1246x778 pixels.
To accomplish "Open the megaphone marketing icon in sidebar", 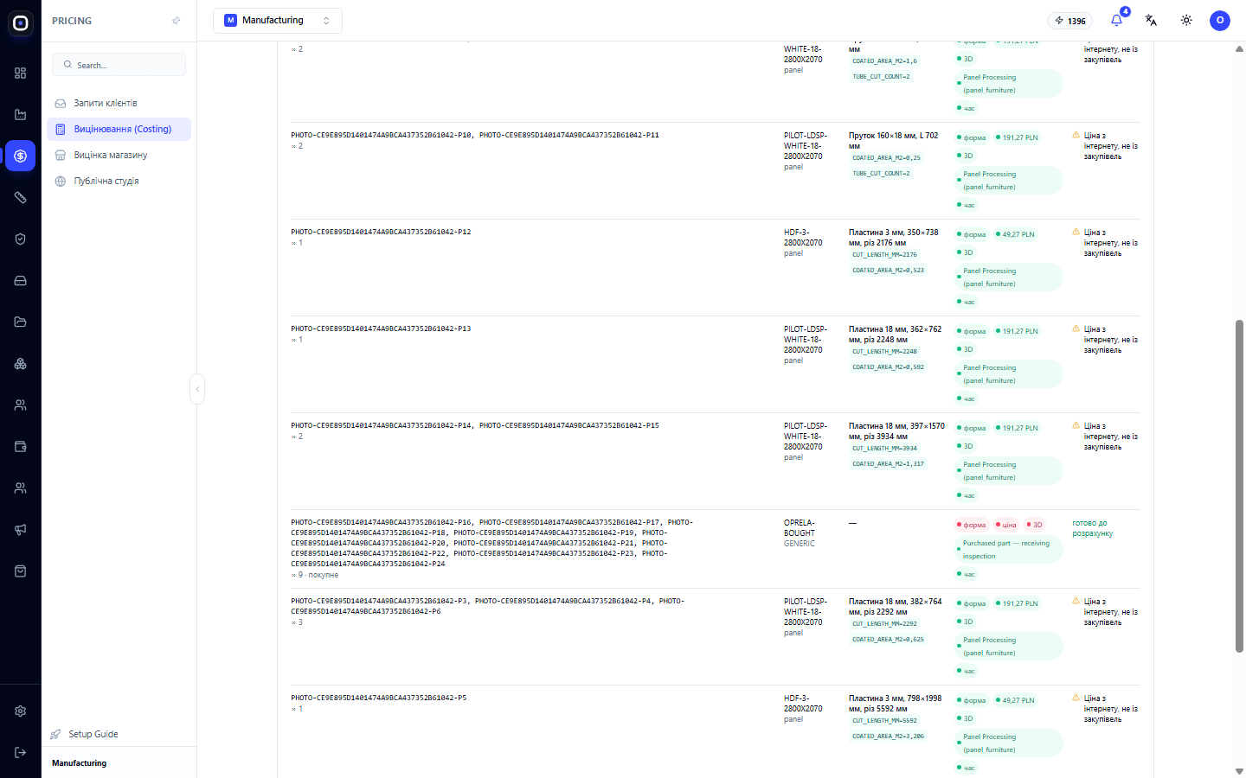I will tap(21, 530).
